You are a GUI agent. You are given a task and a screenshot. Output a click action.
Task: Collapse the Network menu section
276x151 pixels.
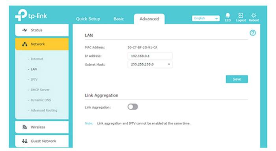[x=42, y=44]
